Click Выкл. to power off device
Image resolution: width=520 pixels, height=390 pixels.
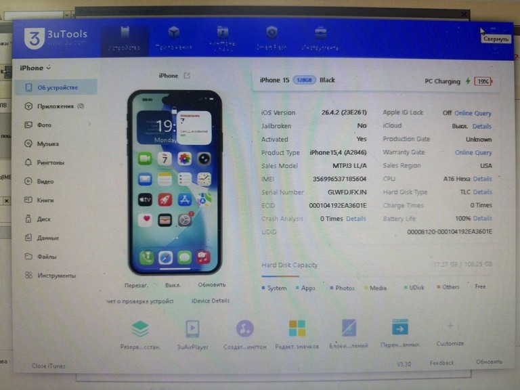point(173,285)
